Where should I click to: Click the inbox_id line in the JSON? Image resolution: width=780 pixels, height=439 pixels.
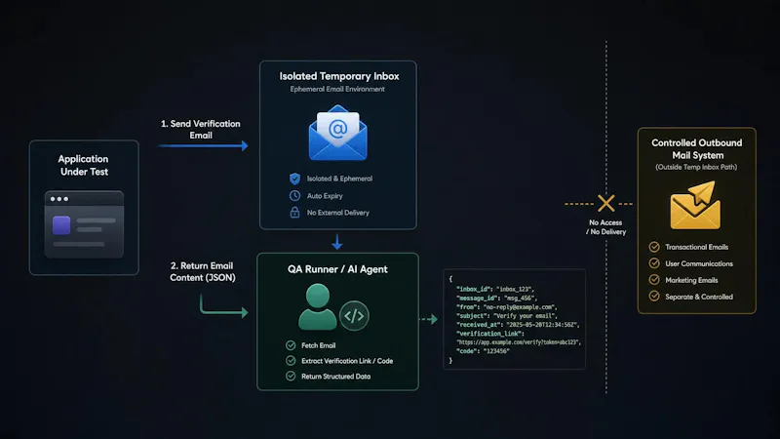(495, 289)
